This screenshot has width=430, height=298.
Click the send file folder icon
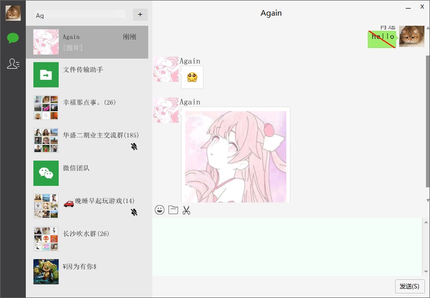[173, 210]
